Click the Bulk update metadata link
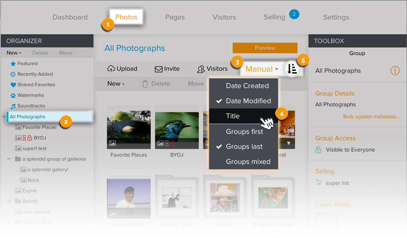Image resolution: width=407 pixels, height=238 pixels. pyautogui.click(x=371, y=117)
